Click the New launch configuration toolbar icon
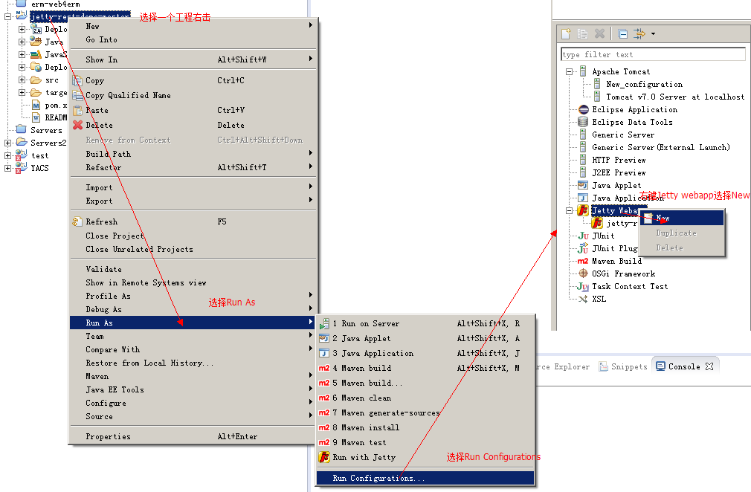Image resolution: width=751 pixels, height=492 pixels. [566, 34]
